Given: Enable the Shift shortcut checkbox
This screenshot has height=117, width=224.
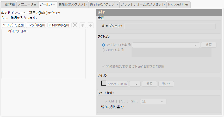Looking at the screenshot, I should 129,101.
